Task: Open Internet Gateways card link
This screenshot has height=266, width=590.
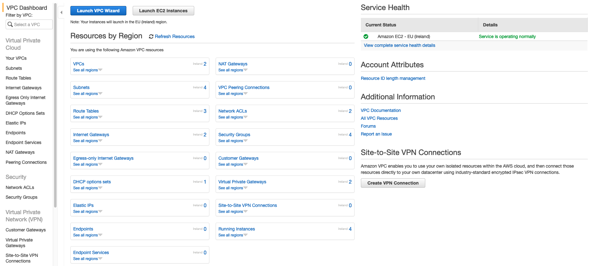Action: (x=91, y=135)
